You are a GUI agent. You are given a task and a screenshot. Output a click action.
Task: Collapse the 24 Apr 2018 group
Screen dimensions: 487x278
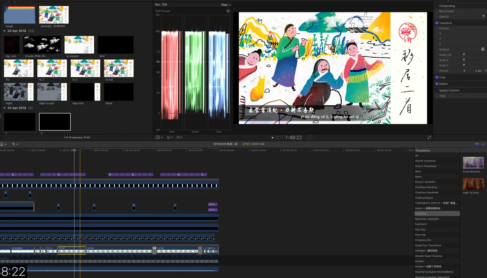(5, 31)
